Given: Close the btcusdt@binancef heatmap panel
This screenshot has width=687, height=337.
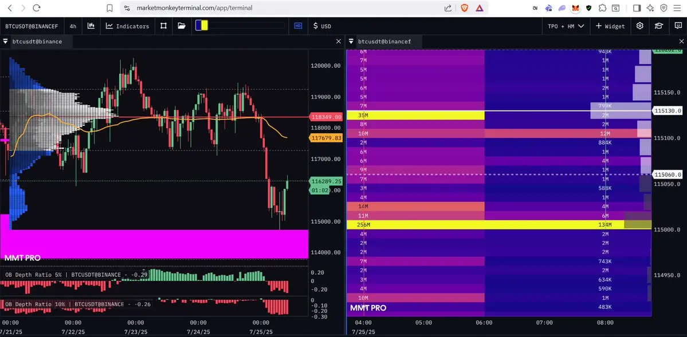Looking at the screenshot, I should (x=681, y=41).
